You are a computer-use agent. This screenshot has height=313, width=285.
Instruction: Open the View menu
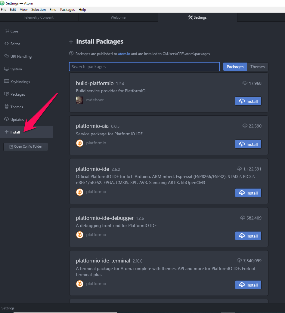pos(23,10)
